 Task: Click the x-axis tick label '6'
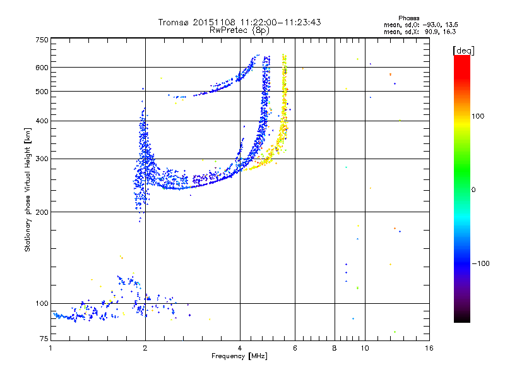click(x=295, y=348)
